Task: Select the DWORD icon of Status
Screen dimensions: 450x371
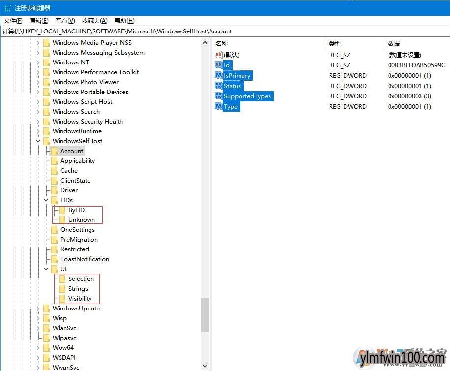Action: [x=219, y=85]
